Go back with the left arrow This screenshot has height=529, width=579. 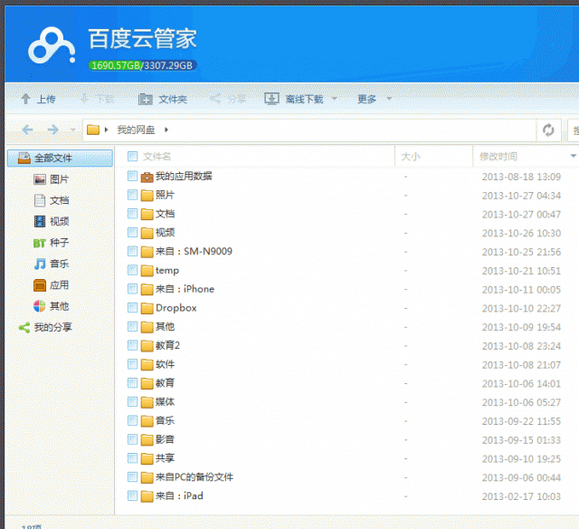click(27, 130)
